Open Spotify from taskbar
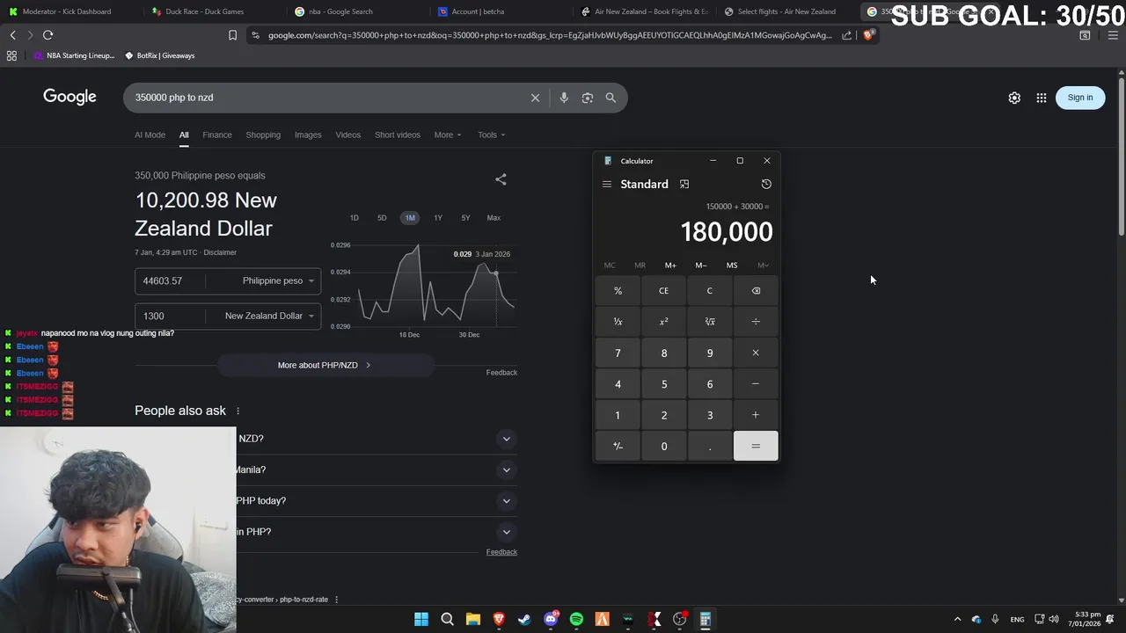The height and width of the screenshot is (633, 1126). [576, 620]
